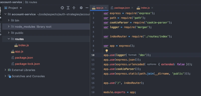Click the public folder icon
This screenshot has height=96, width=201.
tap(13, 33)
